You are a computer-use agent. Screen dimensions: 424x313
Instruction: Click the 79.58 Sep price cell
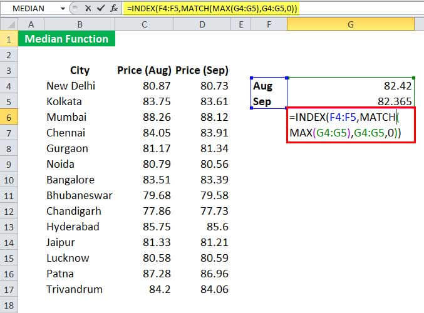point(202,196)
